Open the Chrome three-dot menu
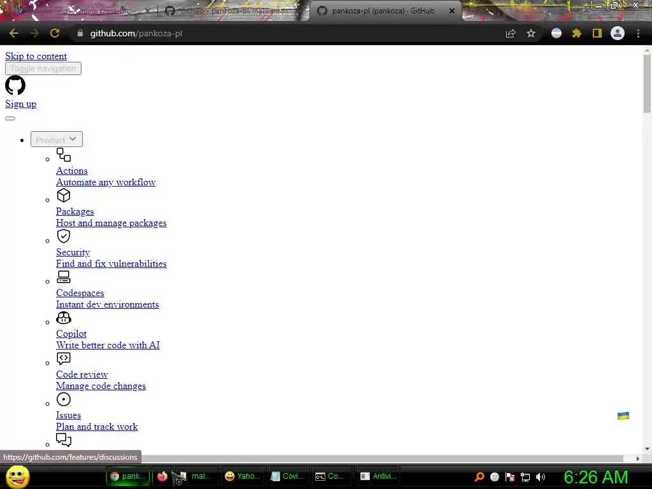The width and height of the screenshot is (652, 489). pos(638,33)
